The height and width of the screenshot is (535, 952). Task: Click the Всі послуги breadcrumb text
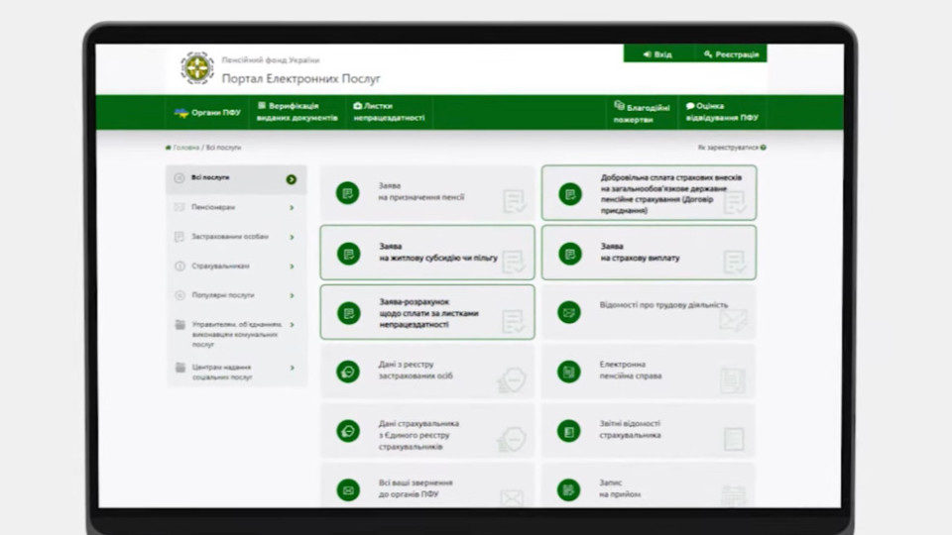(223, 148)
